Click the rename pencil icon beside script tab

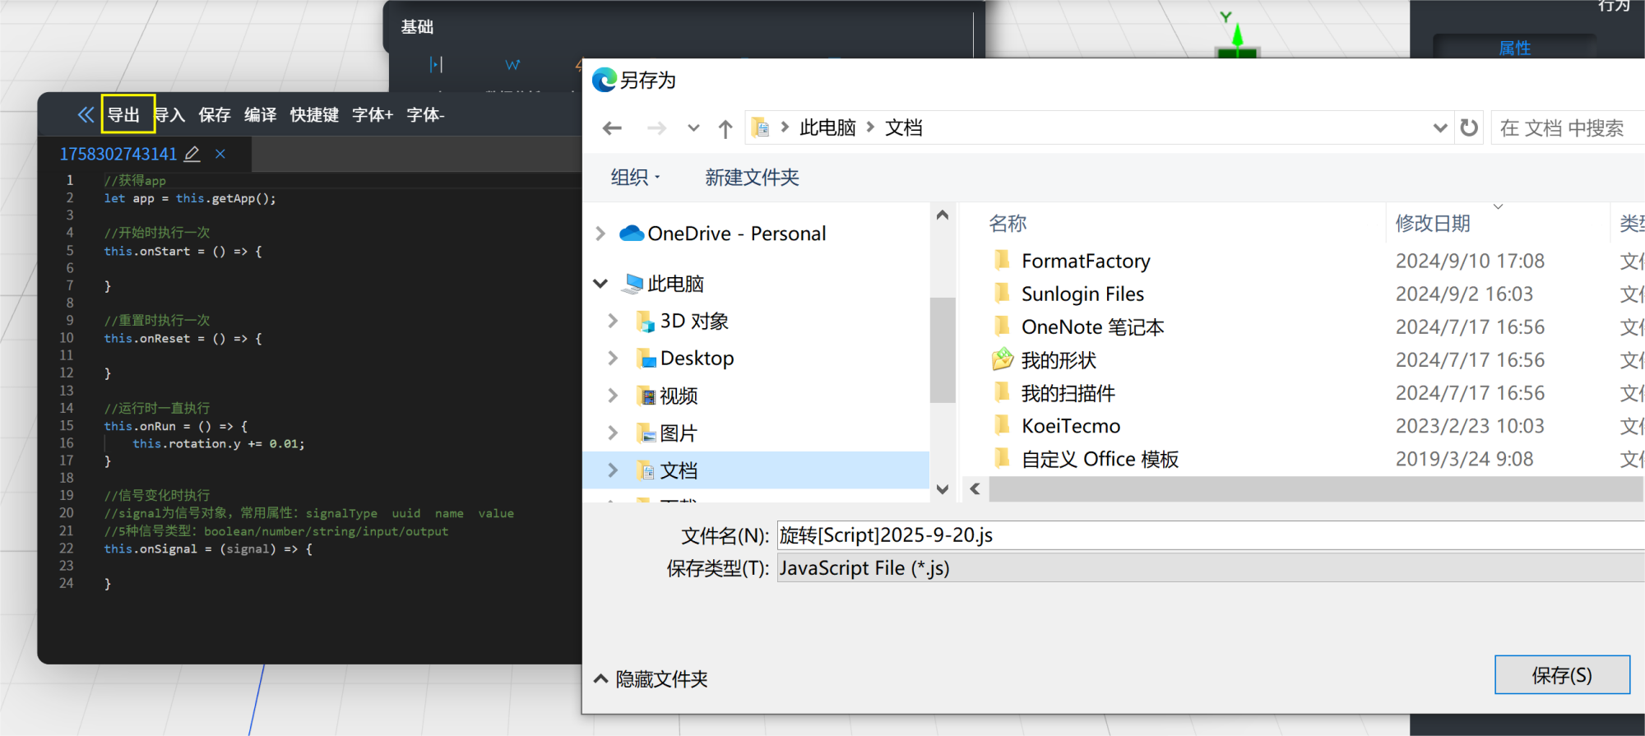point(192,154)
